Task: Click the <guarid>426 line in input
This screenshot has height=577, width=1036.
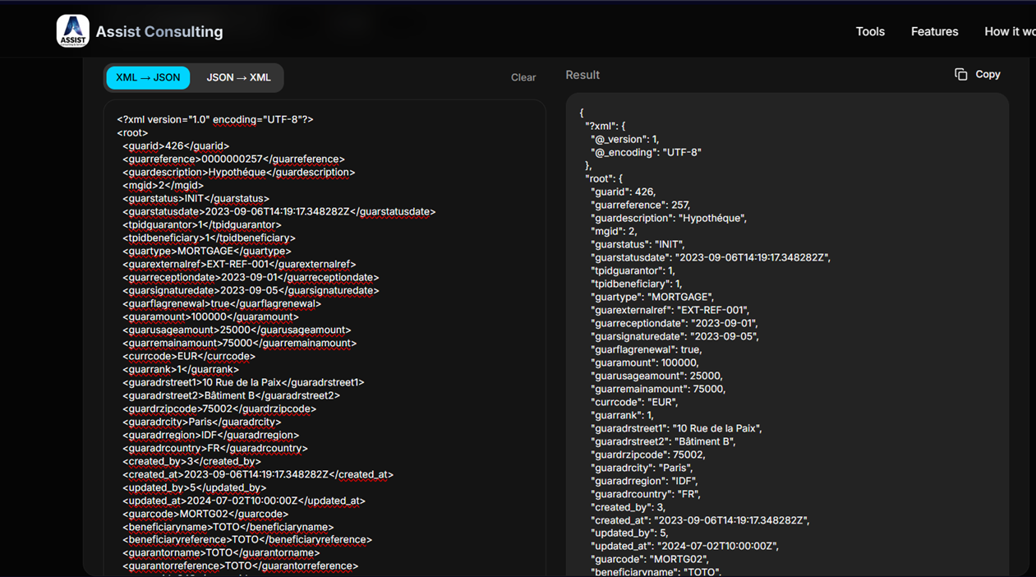Action: coord(176,146)
